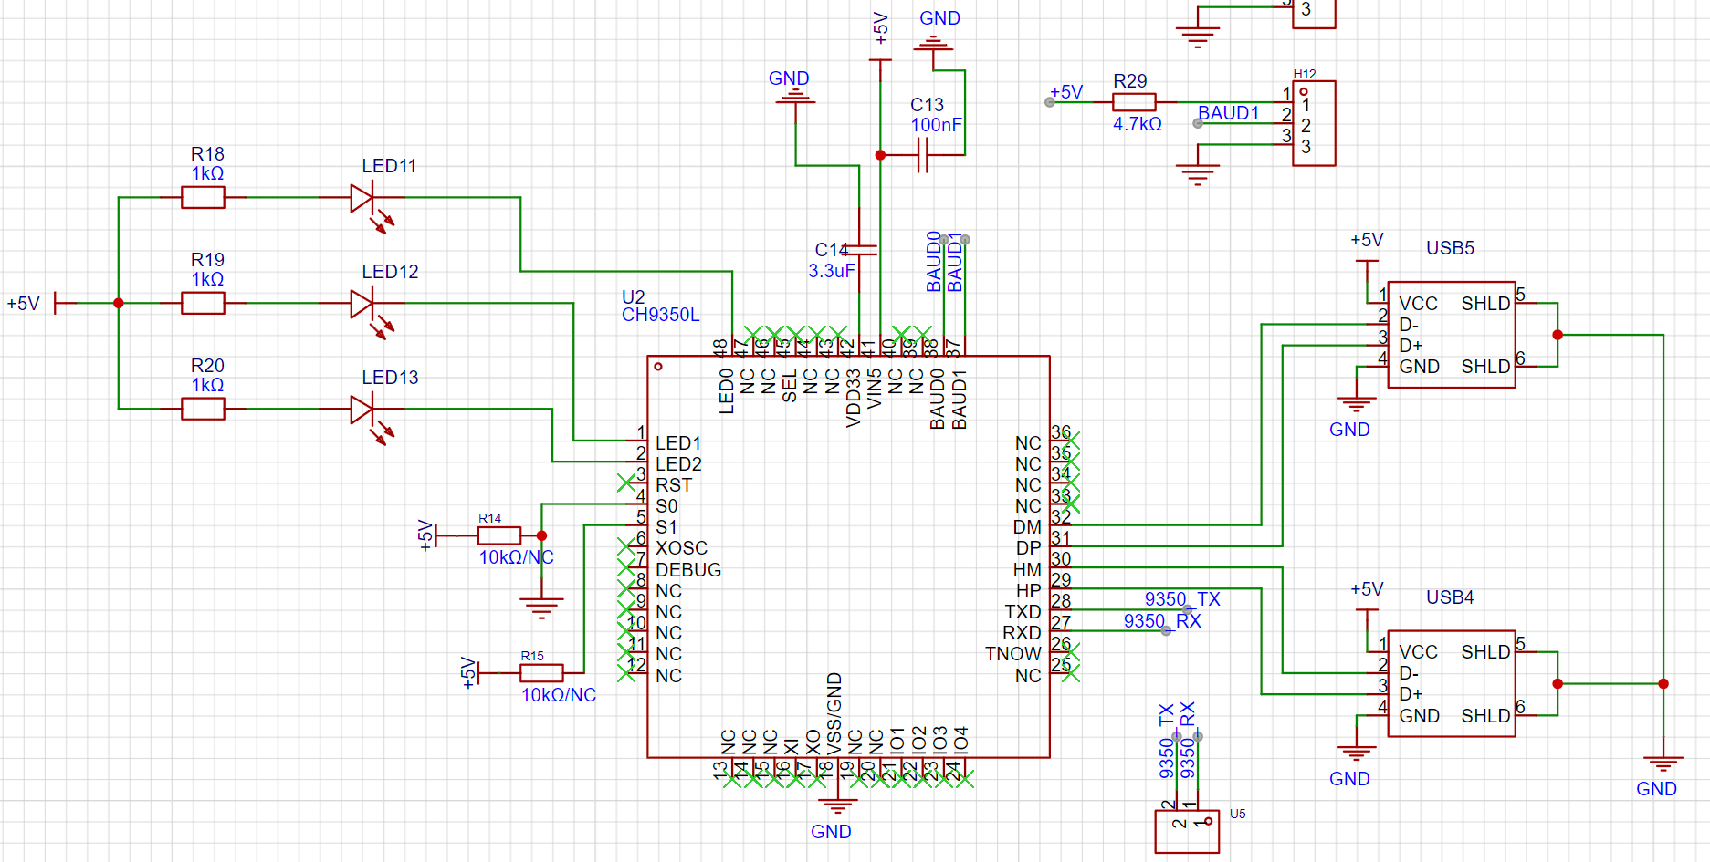Click the H12 header connector box
This screenshot has width=1710, height=862.
point(1314,123)
